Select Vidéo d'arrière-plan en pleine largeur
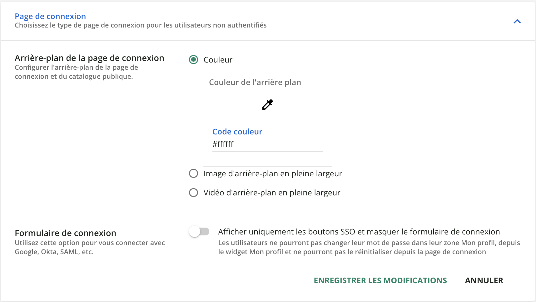Screen dimensions: 536x302 coord(193,193)
